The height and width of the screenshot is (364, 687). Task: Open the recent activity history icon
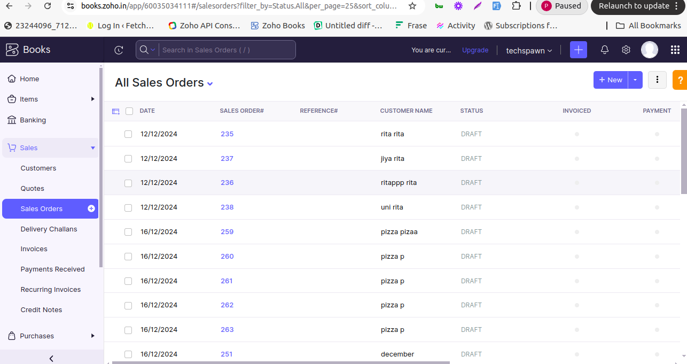[119, 50]
